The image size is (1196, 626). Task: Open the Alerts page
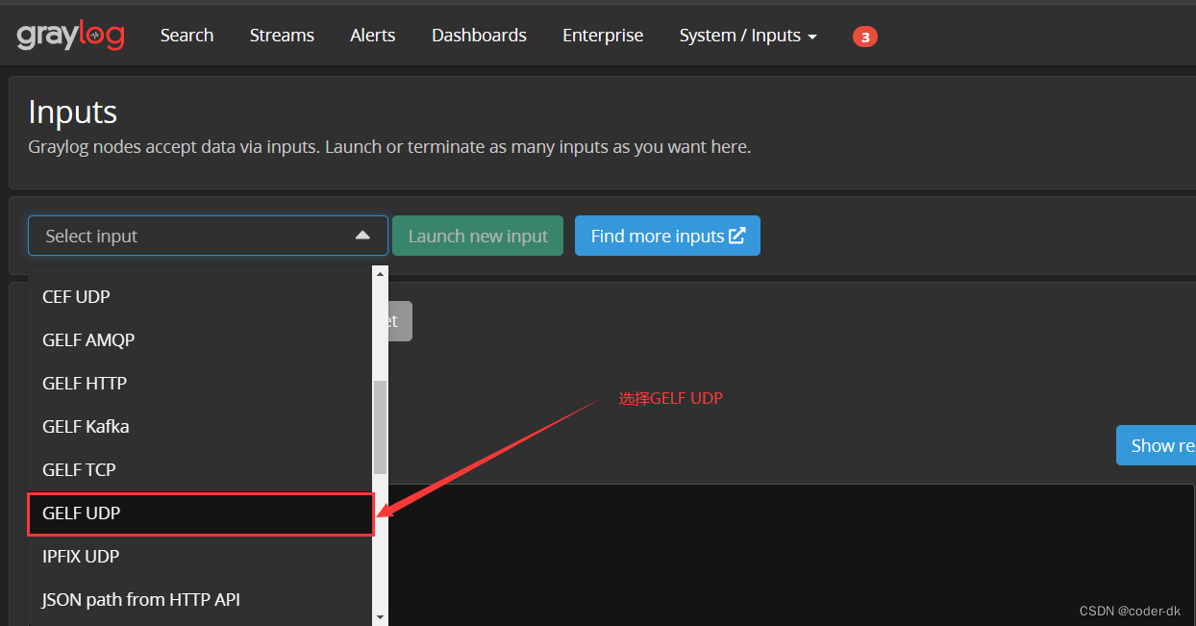tap(373, 36)
